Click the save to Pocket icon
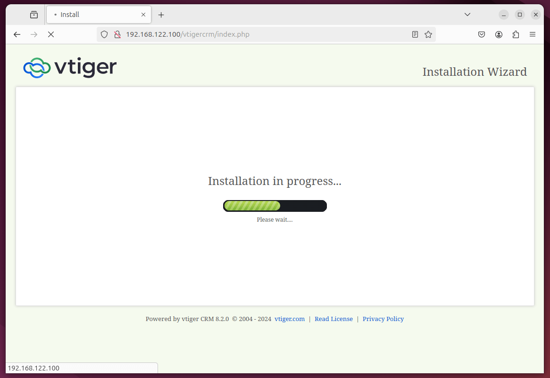Screen dimensions: 550x378 coord(481,34)
